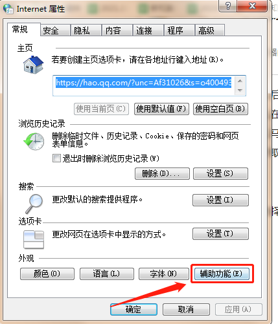Click the 辅助功能(E) button

point(222,274)
